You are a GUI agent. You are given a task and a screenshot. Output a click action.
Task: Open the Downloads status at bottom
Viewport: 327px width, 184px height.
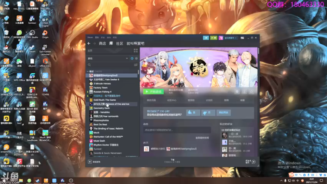[172, 161]
